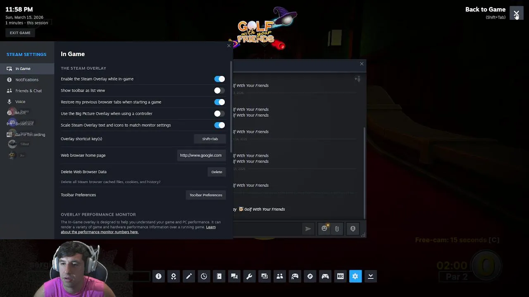Click OVERLAY PERFORMANCE MONITOR section heading

98,214
